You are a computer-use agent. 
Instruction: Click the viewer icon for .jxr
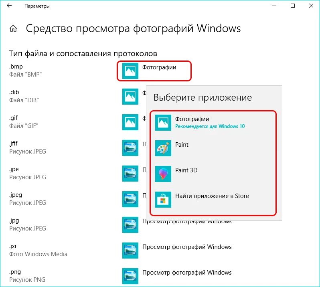point(130,251)
